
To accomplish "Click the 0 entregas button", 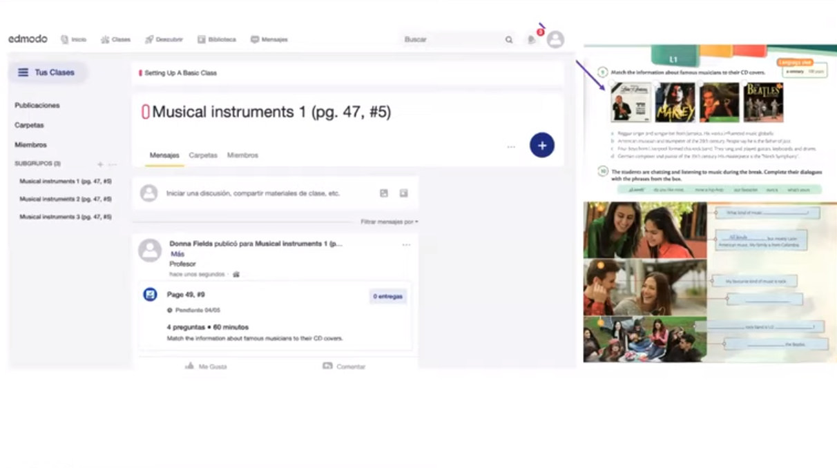I will (387, 296).
